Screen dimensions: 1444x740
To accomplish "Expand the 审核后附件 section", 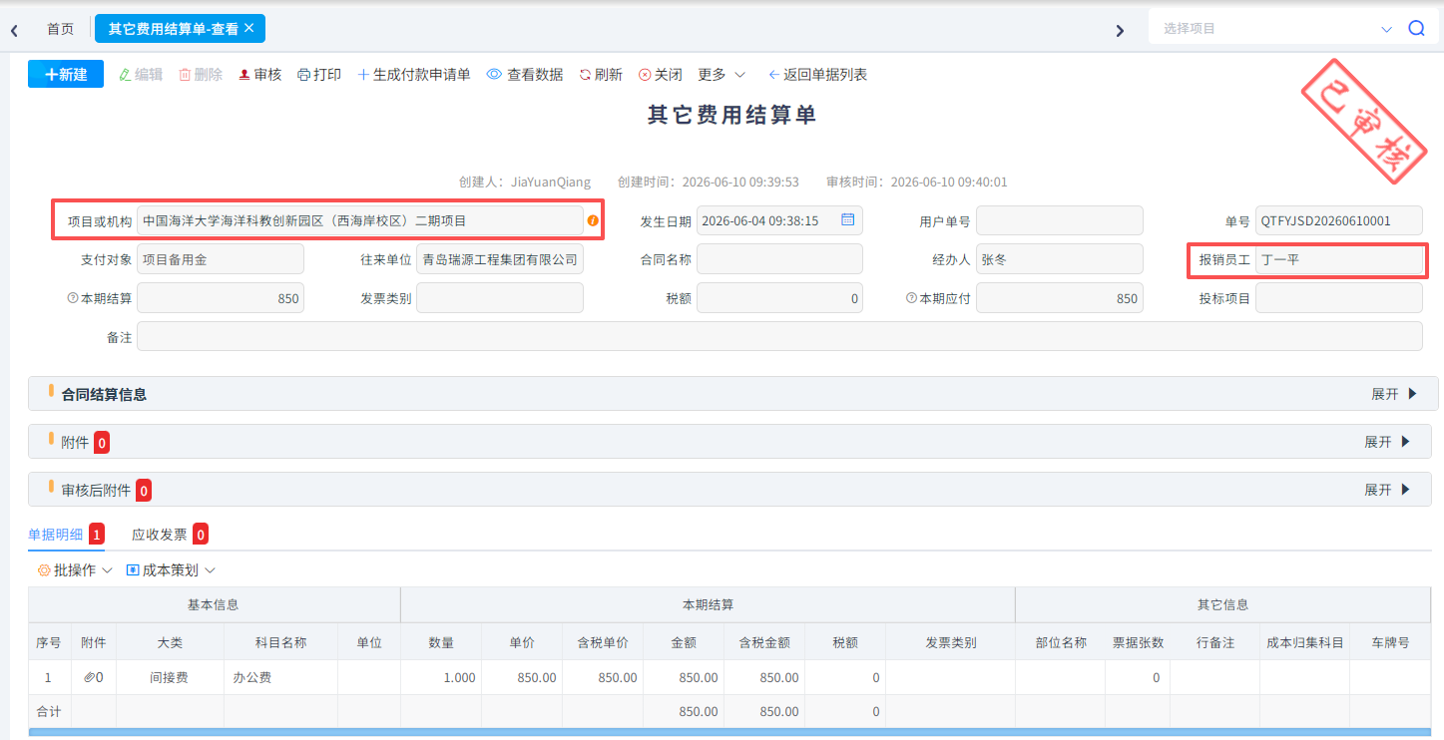I will [1387, 490].
